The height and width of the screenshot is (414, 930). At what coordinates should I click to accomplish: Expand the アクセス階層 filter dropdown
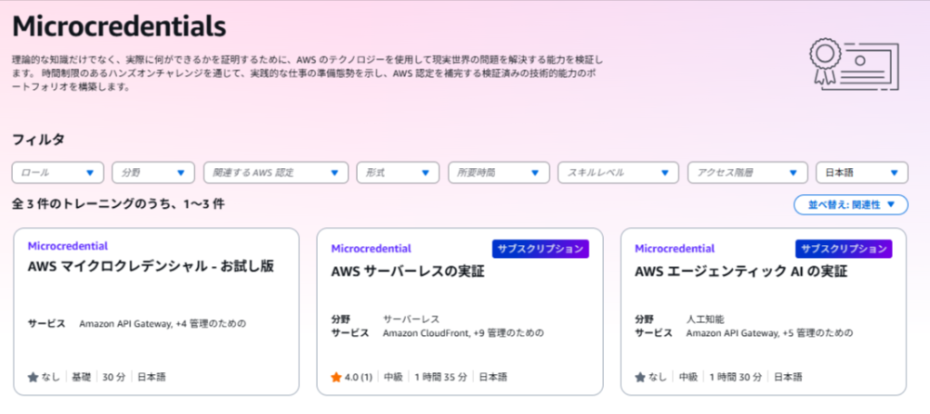747,172
